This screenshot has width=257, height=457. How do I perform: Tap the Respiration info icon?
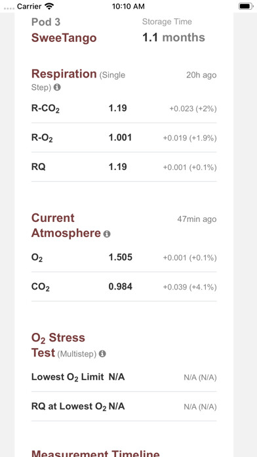[57, 87]
